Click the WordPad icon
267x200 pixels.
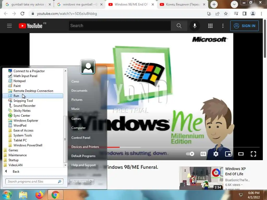click(x=10, y=125)
